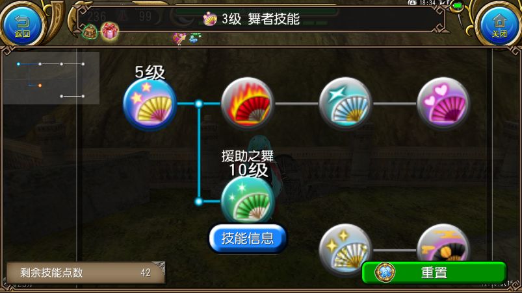
Task: Click the orange node in skill minimap
Action: click(40, 86)
